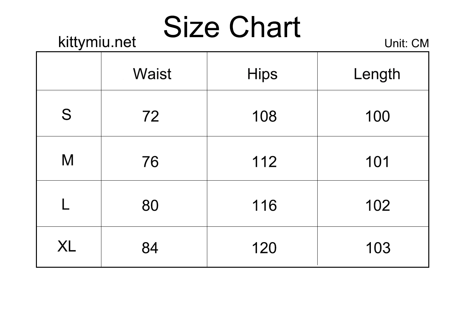Select hips value 112 for size M
The width and height of the screenshot is (462, 310).
(x=264, y=162)
